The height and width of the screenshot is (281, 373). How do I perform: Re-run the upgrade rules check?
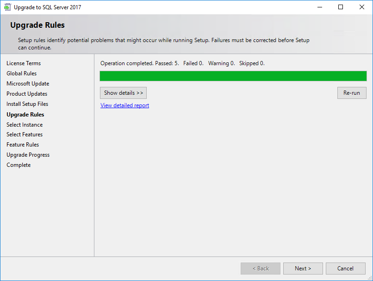pos(352,93)
